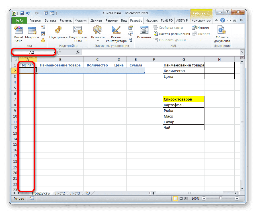The height and width of the screenshot is (213, 256).
Task: Enable Страничный view mode
Action: (186, 199)
